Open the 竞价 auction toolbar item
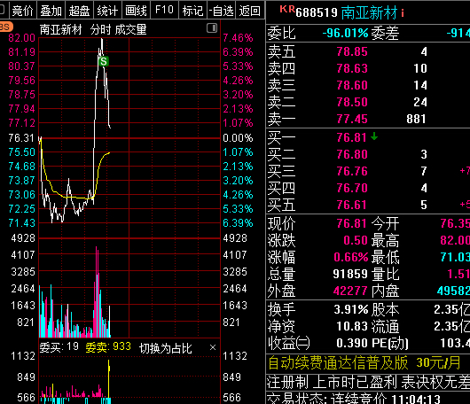470x404 pixels. [22, 11]
